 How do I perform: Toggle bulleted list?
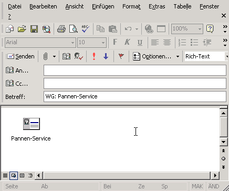click(x=194, y=42)
